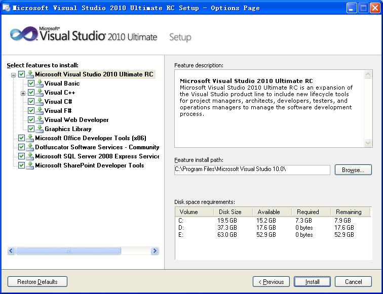Image resolution: width=383 pixels, height=294 pixels.
Task: Select Microsoft Office Developer Tools (x86) item
Action: 91,138
